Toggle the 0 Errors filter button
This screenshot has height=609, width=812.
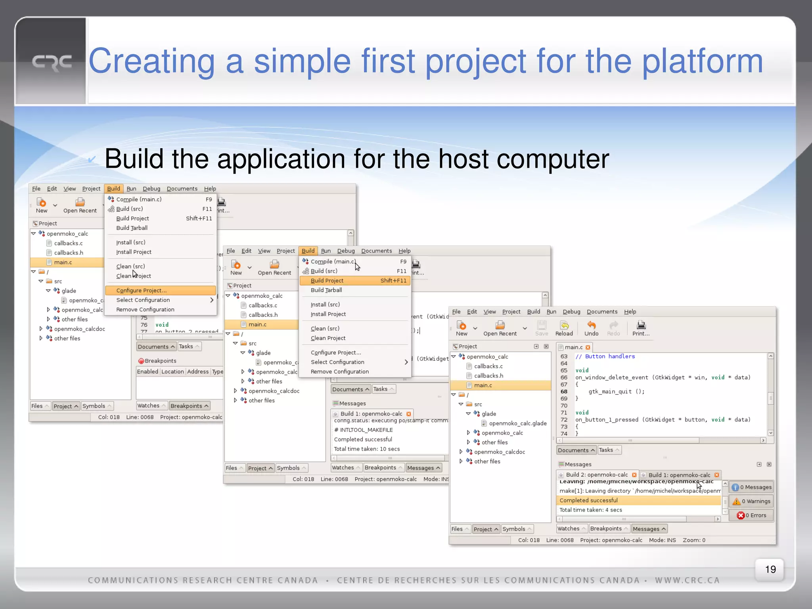coord(751,515)
